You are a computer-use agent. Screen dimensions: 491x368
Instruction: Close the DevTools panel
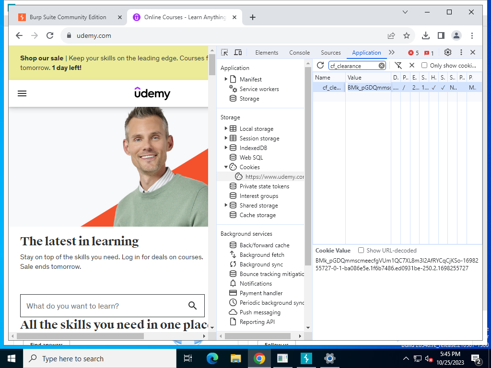click(473, 52)
